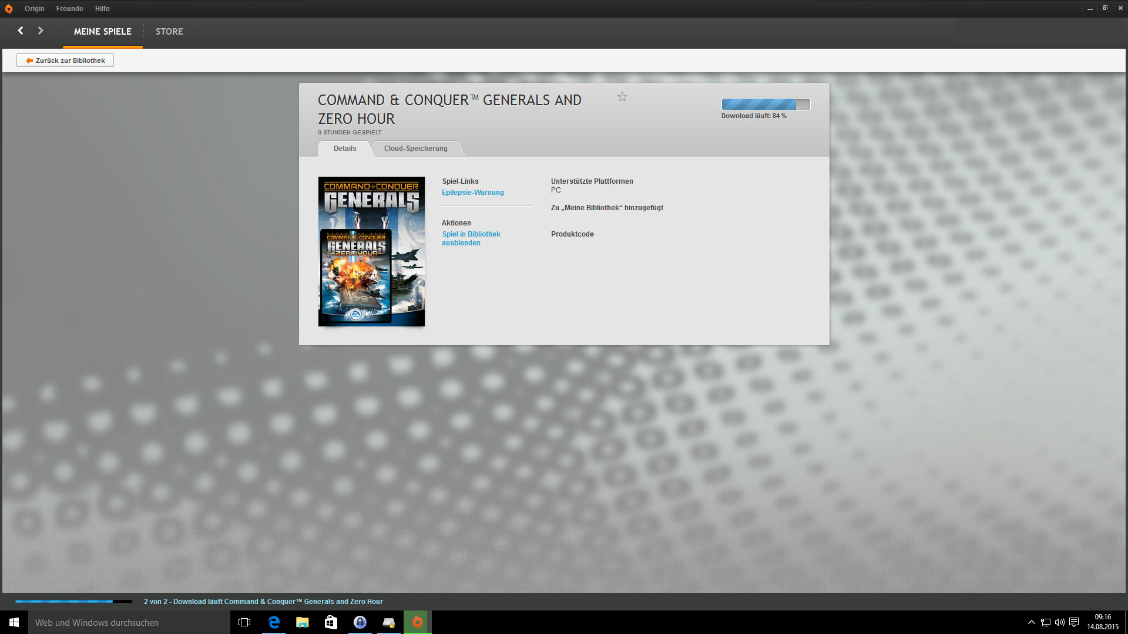The height and width of the screenshot is (634, 1128).
Task: Show hidden system tray icons
Action: tap(1031, 622)
